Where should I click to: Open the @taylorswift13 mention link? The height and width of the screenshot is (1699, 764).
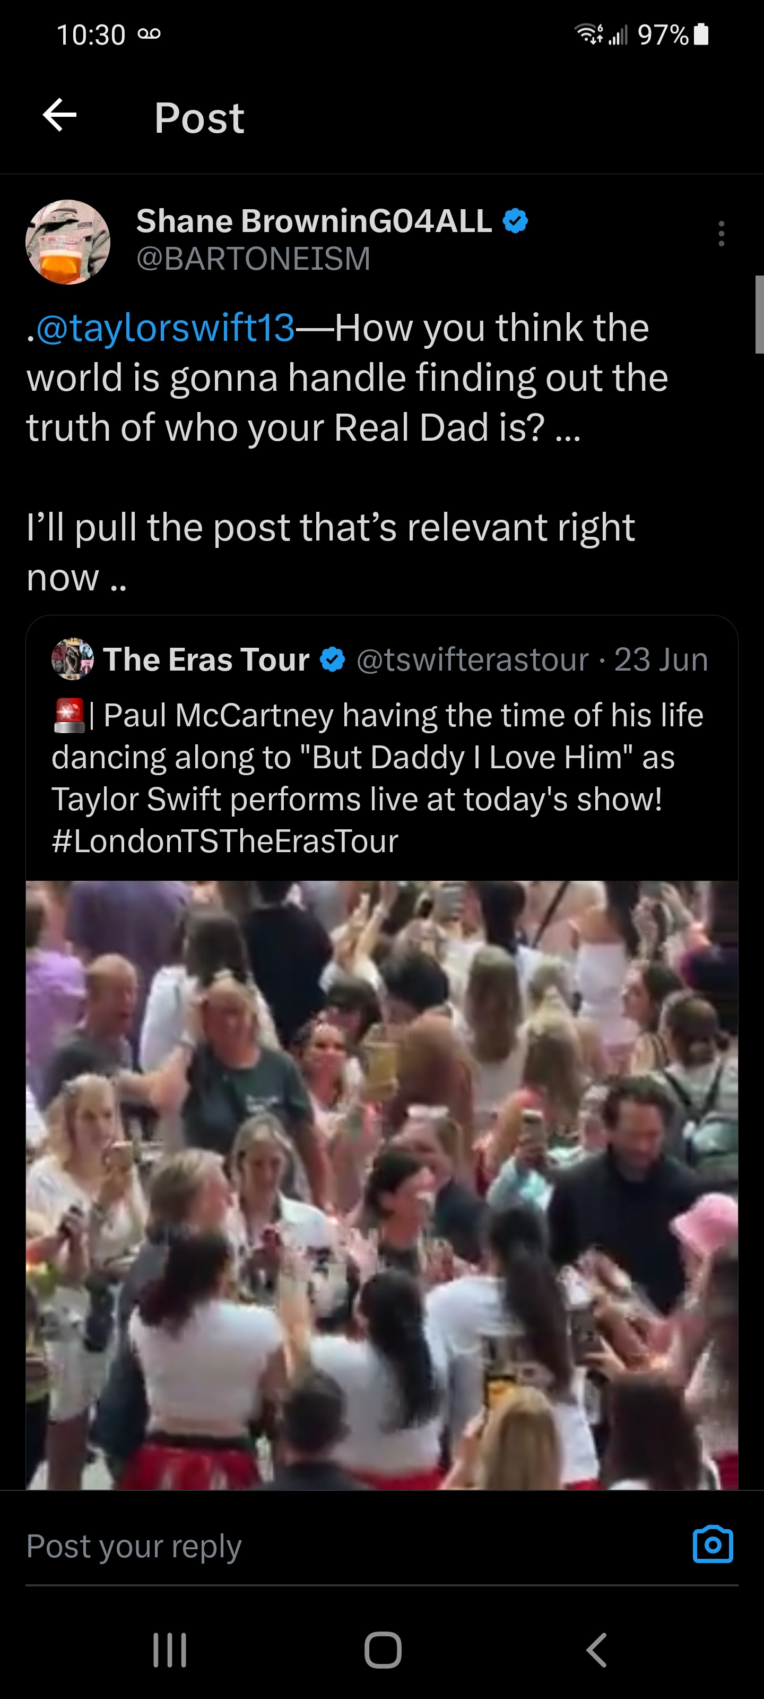click(x=166, y=328)
